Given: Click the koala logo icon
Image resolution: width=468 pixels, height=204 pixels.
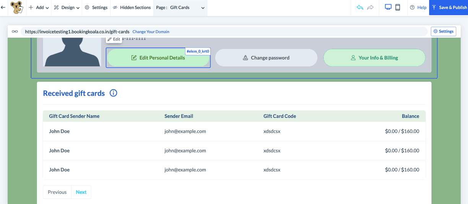Looking at the screenshot, I should click(x=16, y=7).
